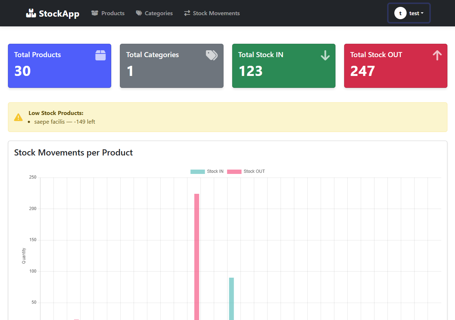Screen dimensions: 455x320
Task: Click the tall pink Stock OUT bar
Action: pos(197,257)
